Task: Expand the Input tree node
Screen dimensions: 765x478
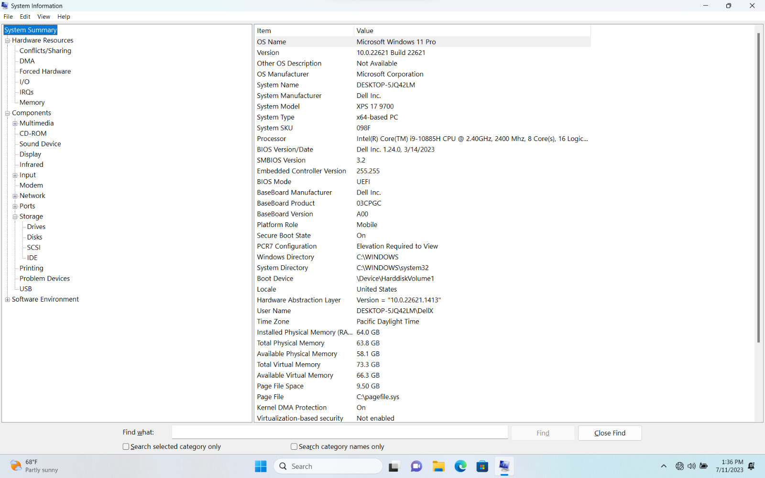Action: 15,175
